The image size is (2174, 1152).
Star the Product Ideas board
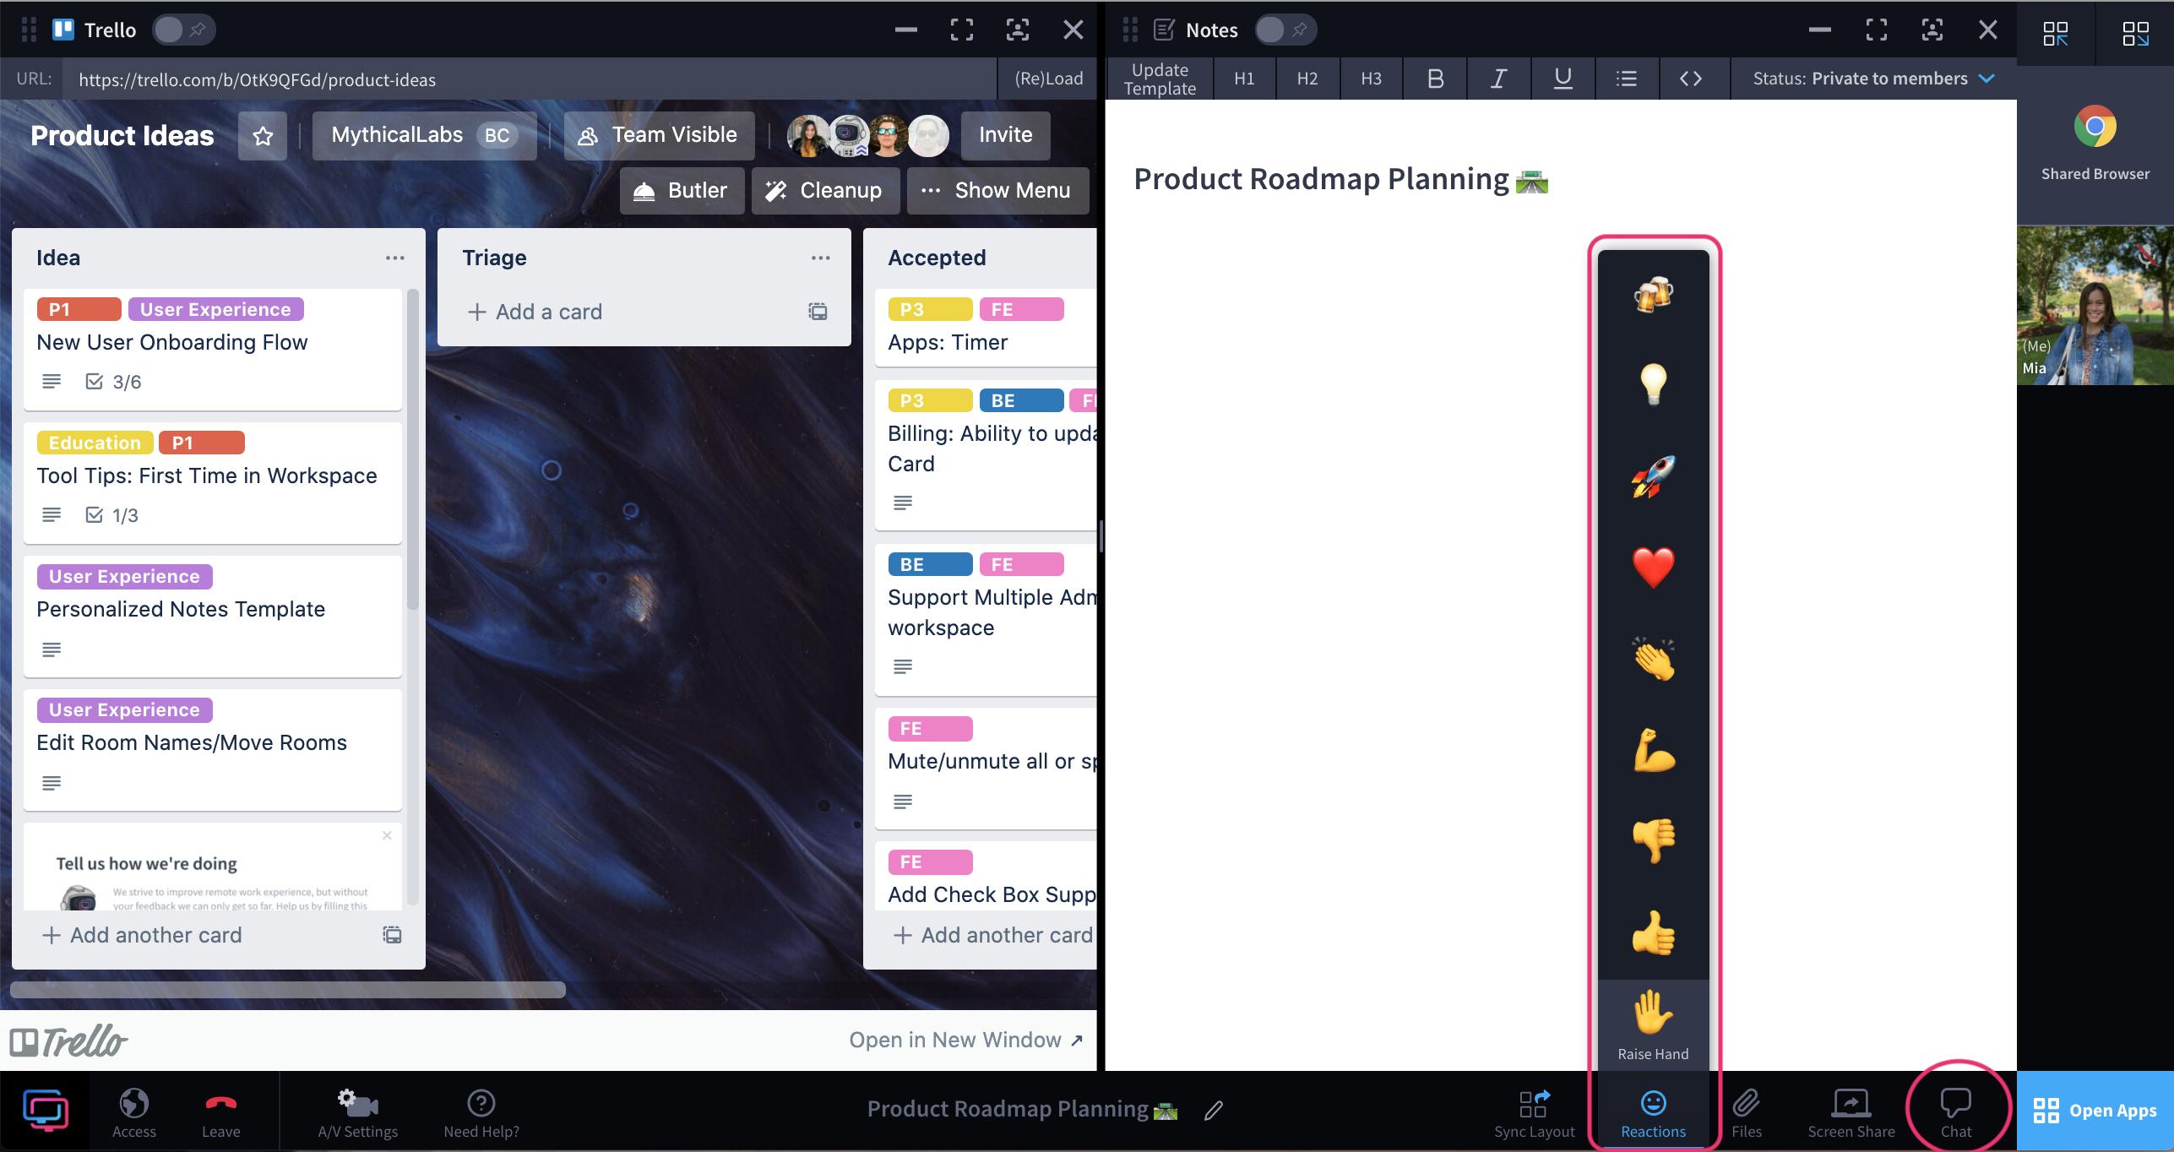click(x=263, y=135)
